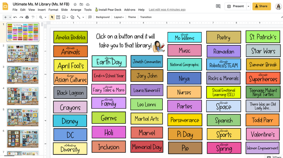Click the Background toolbar button

point(103,17)
